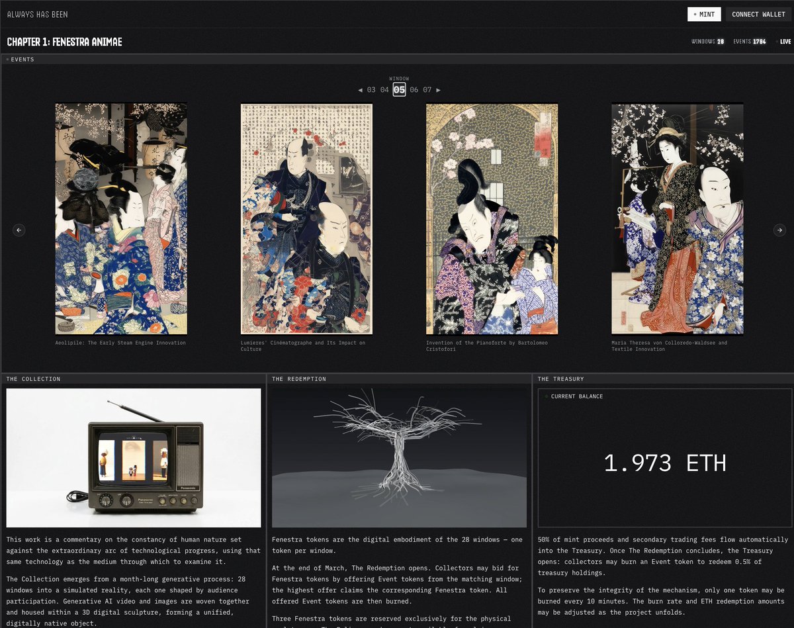Screen dimensions: 794x628
Task: Open the Lumieres' Cinématographe artwork
Action: tap(306, 219)
